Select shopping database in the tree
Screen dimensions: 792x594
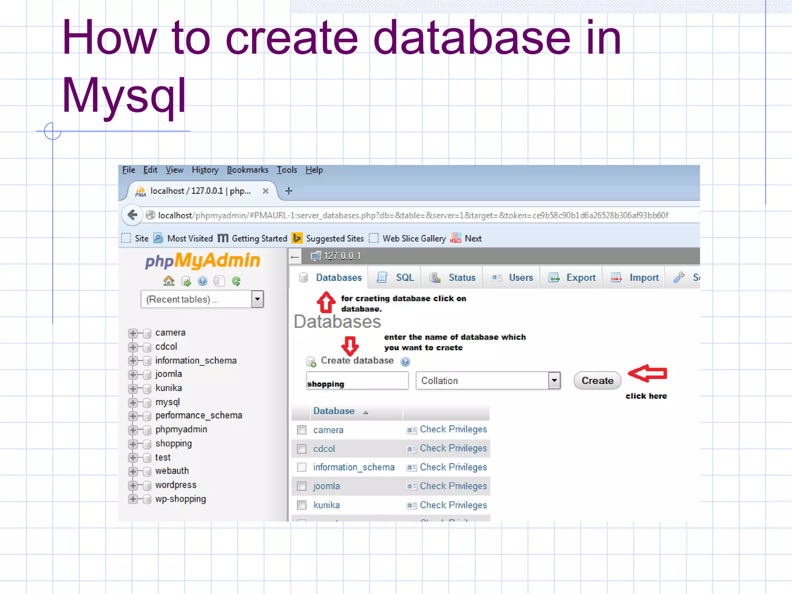[x=174, y=444]
